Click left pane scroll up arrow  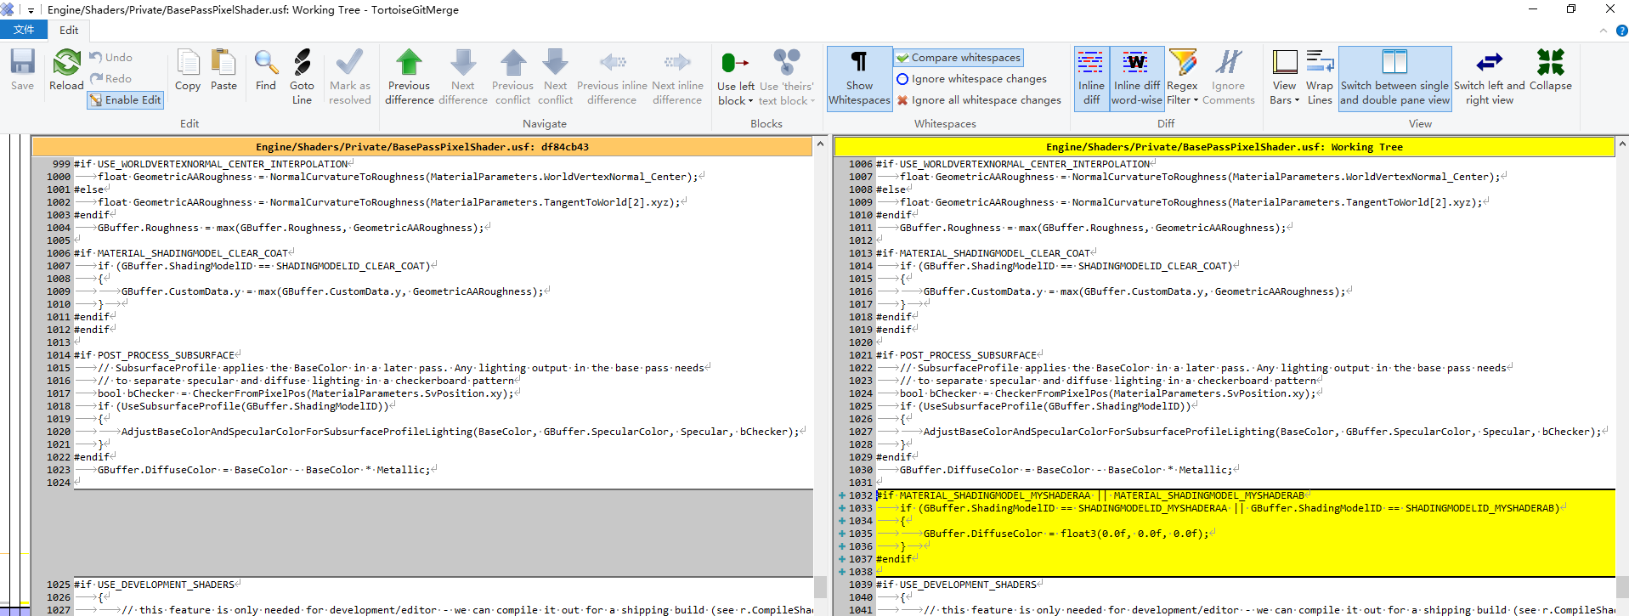(x=820, y=144)
